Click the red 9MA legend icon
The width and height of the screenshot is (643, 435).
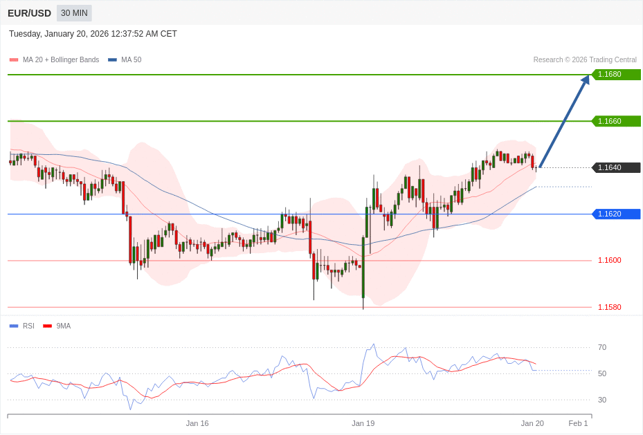[46, 326]
